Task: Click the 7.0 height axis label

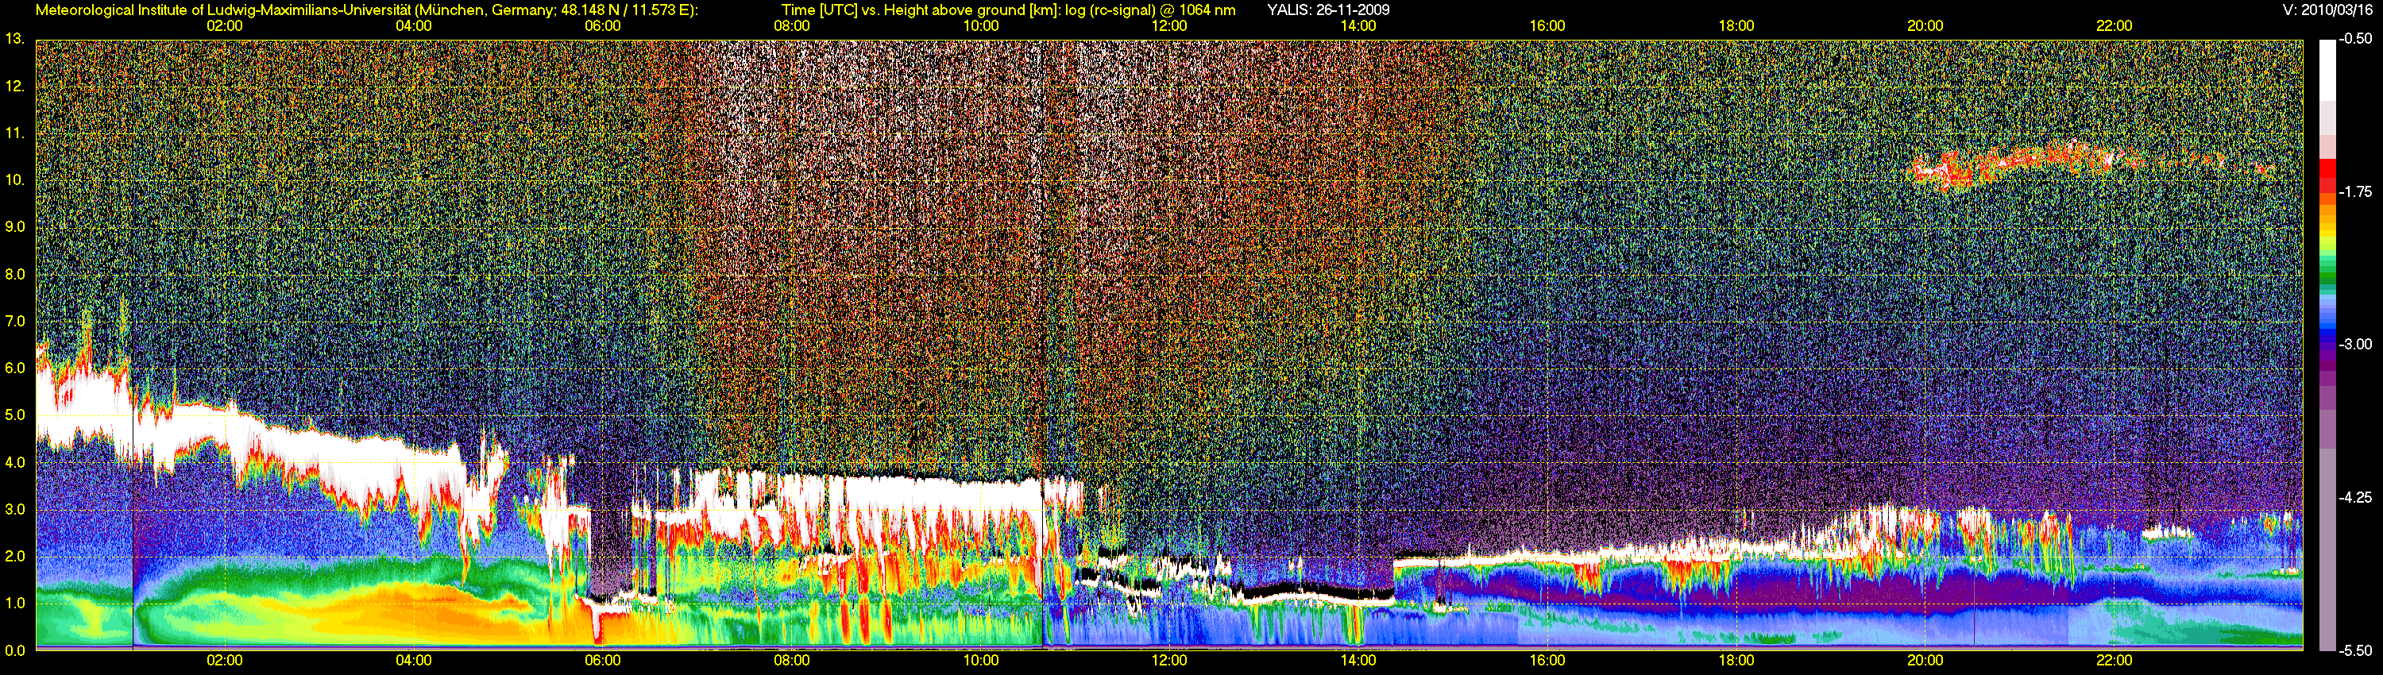Action: click(x=15, y=321)
